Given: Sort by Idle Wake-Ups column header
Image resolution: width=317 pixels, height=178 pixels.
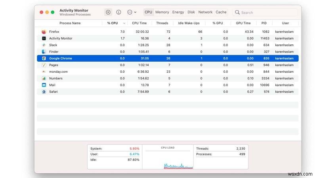Looking at the screenshot, I should [x=189, y=23].
